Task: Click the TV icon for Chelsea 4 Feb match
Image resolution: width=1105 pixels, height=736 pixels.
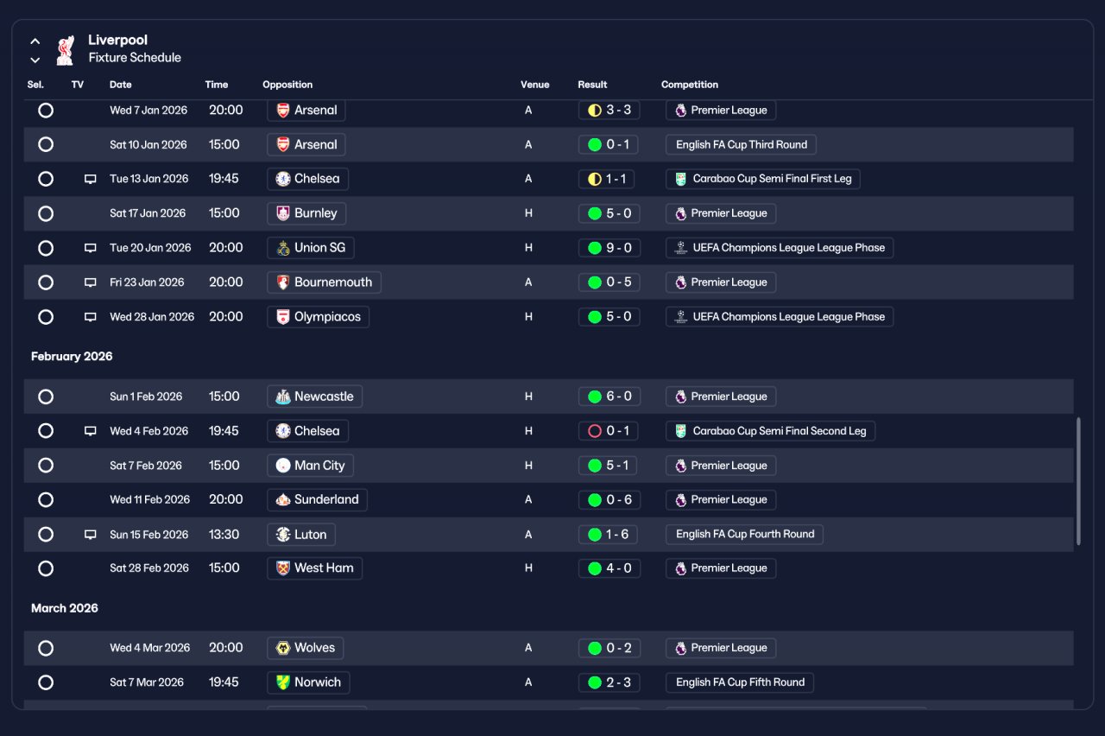Action: tap(90, 431)
